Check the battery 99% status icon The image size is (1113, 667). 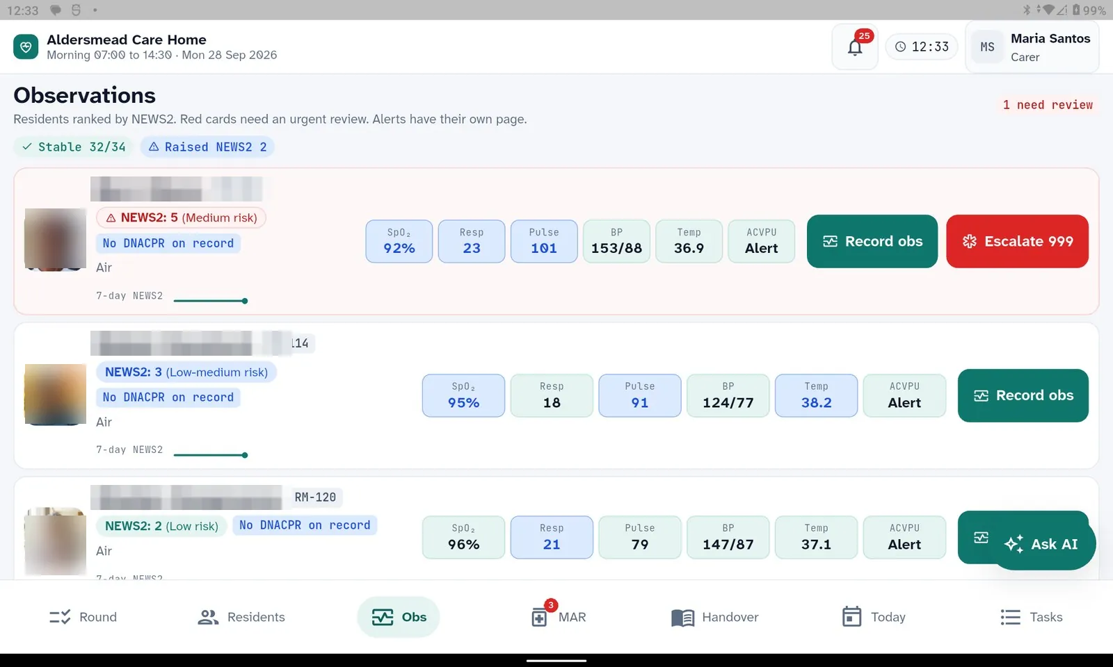tap(1089, 10)
